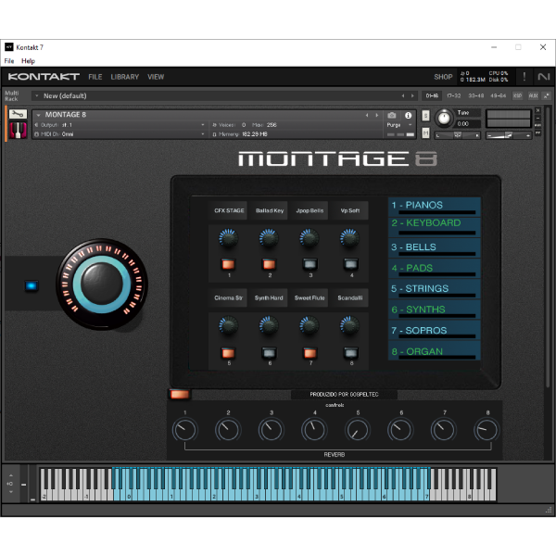Click the Kontakt 7 title bar app icon
556x556 pixels.
pos(9,47)
